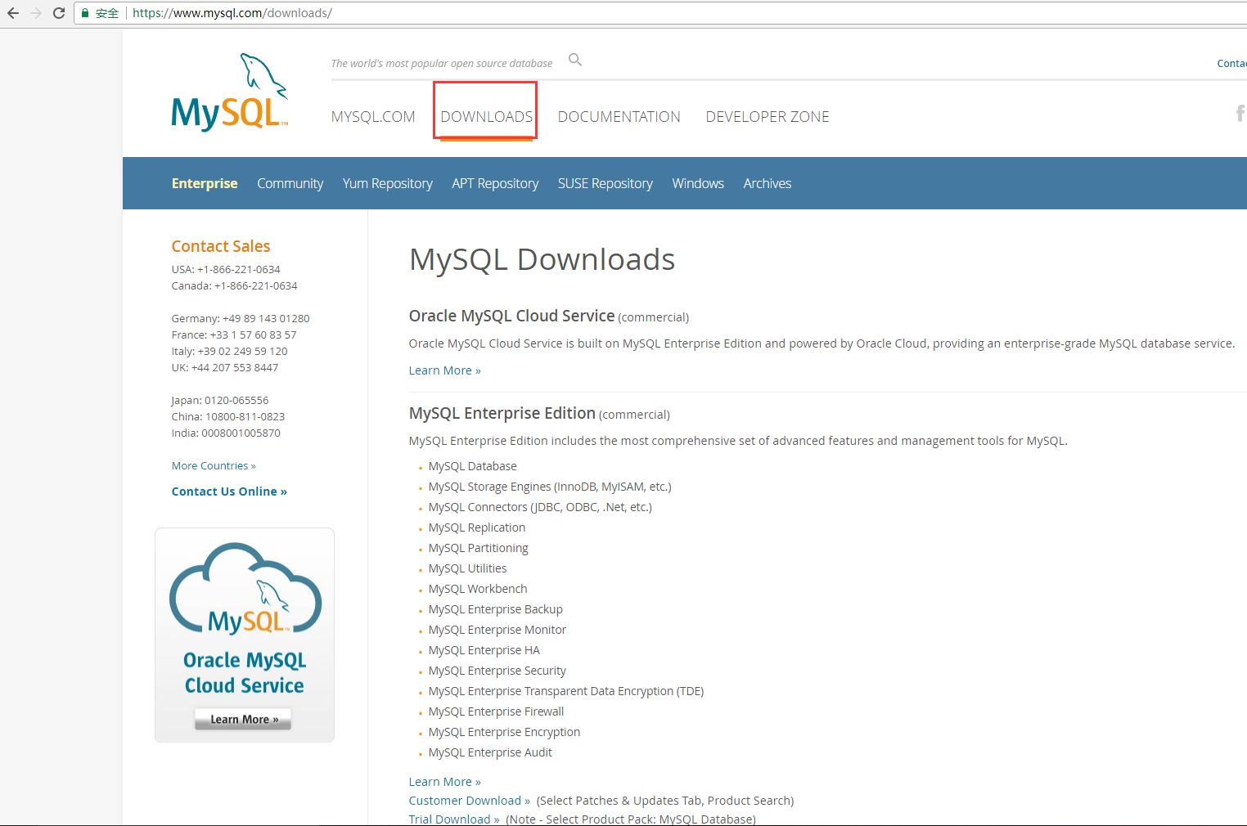
Task: Select Yum Repository in the submenu
Action: coord(388,183)
